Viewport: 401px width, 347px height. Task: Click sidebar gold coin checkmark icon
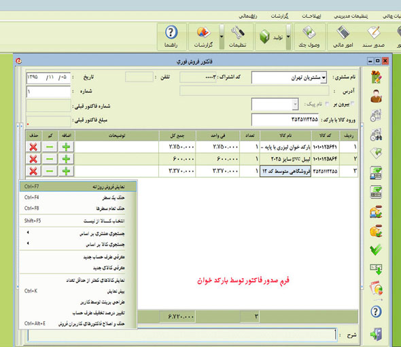[x=376, y=231]
